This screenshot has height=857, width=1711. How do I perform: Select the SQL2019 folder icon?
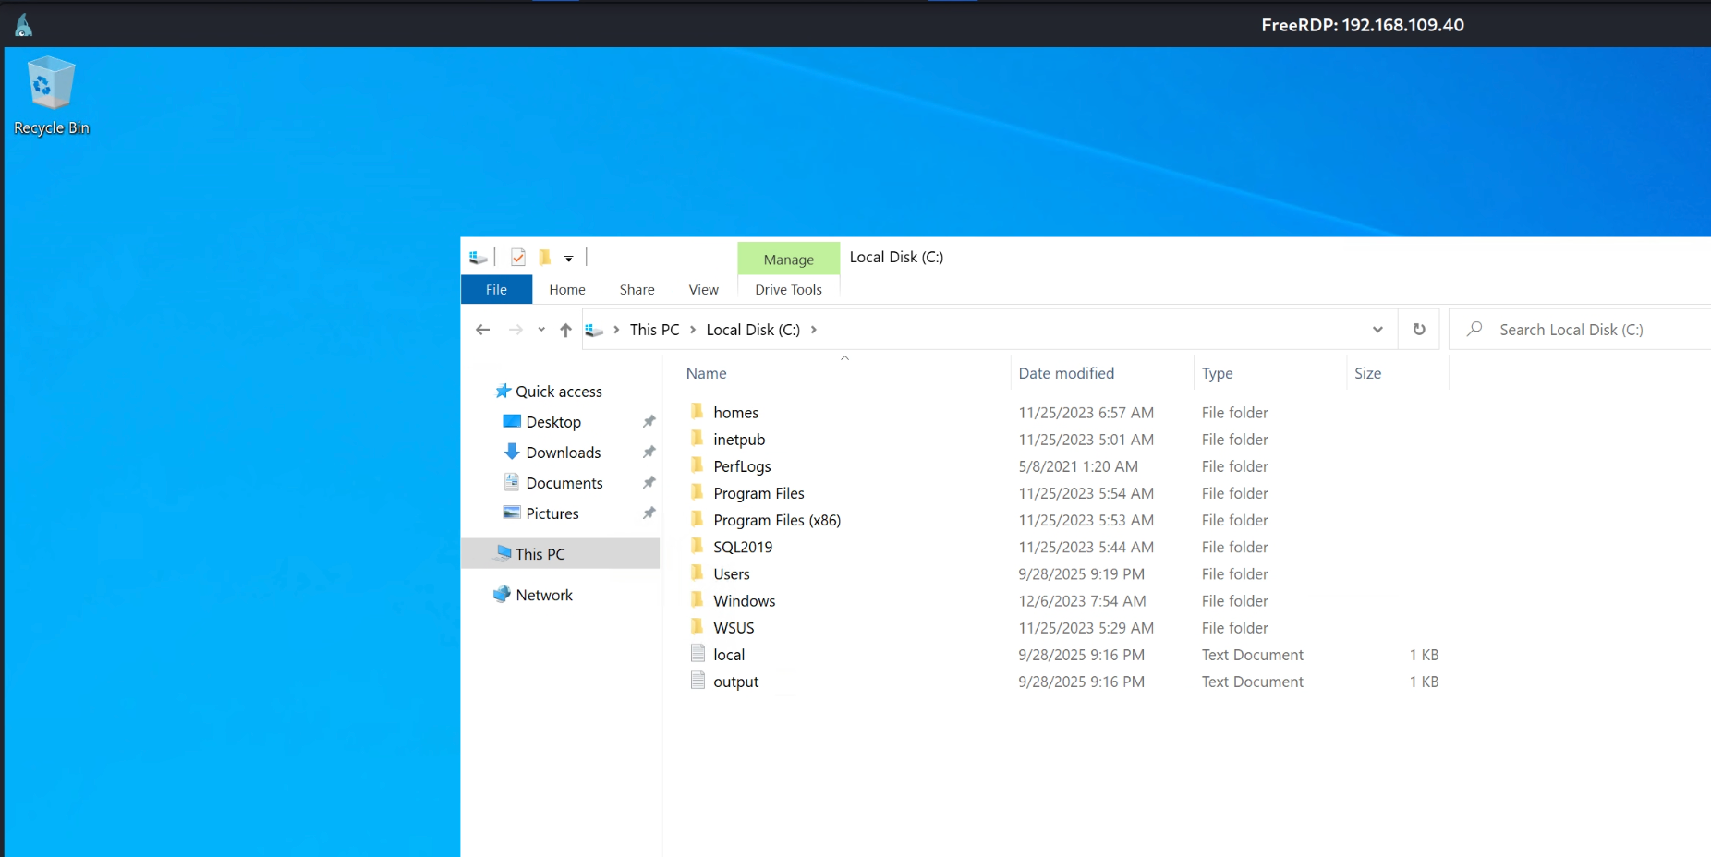pyautogui.click(x=698, y=547)
